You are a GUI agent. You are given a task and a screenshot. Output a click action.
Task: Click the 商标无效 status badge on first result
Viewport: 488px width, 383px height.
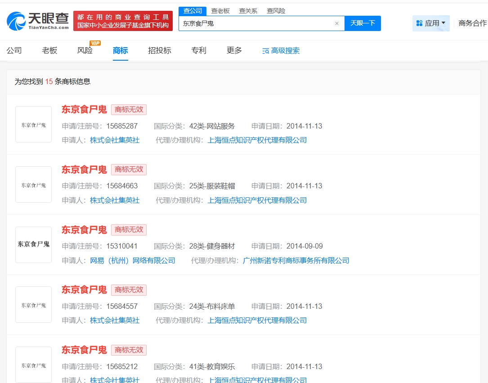[129, 109]
